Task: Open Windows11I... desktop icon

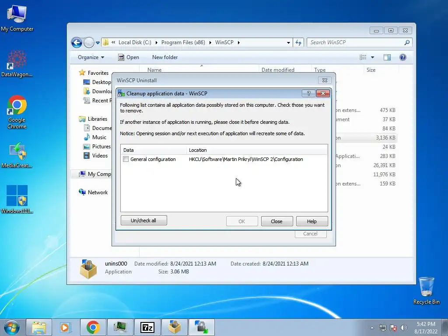Action: pyautogui.click(x=17, y=199)
